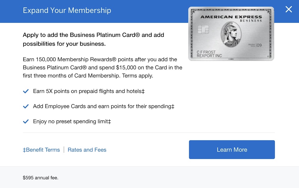Image resolution: width=299 pixels, height=188 pixels.
Task: Open the Rates and Fees link
Action: pyautogui.click(x=87, y=150)
